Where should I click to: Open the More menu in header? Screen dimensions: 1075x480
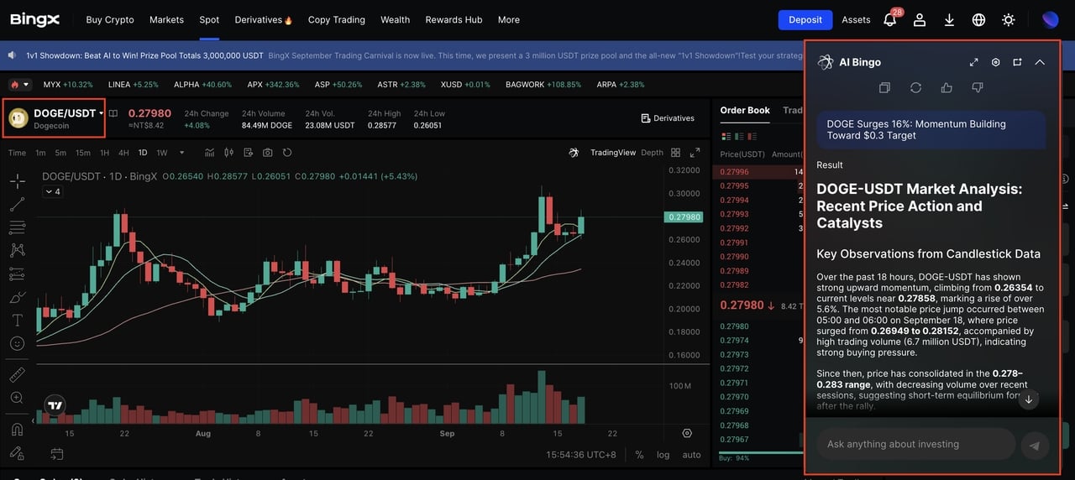[x=509, y=19]
